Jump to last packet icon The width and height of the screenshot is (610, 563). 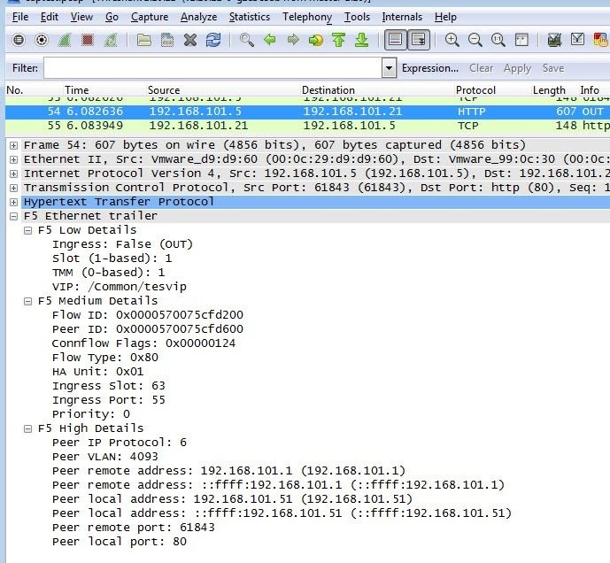point(362,40)
